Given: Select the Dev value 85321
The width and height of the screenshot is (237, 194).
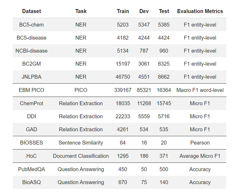Looking at the screenshot, I should click(144, 90).
